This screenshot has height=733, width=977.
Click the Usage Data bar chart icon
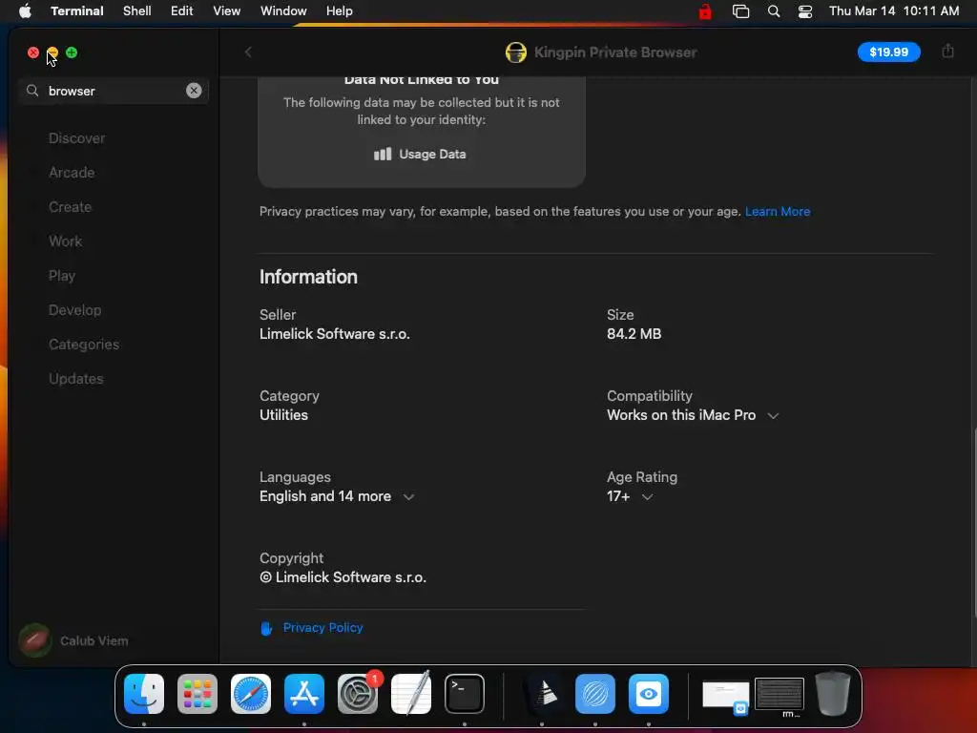tap(383, 154)
